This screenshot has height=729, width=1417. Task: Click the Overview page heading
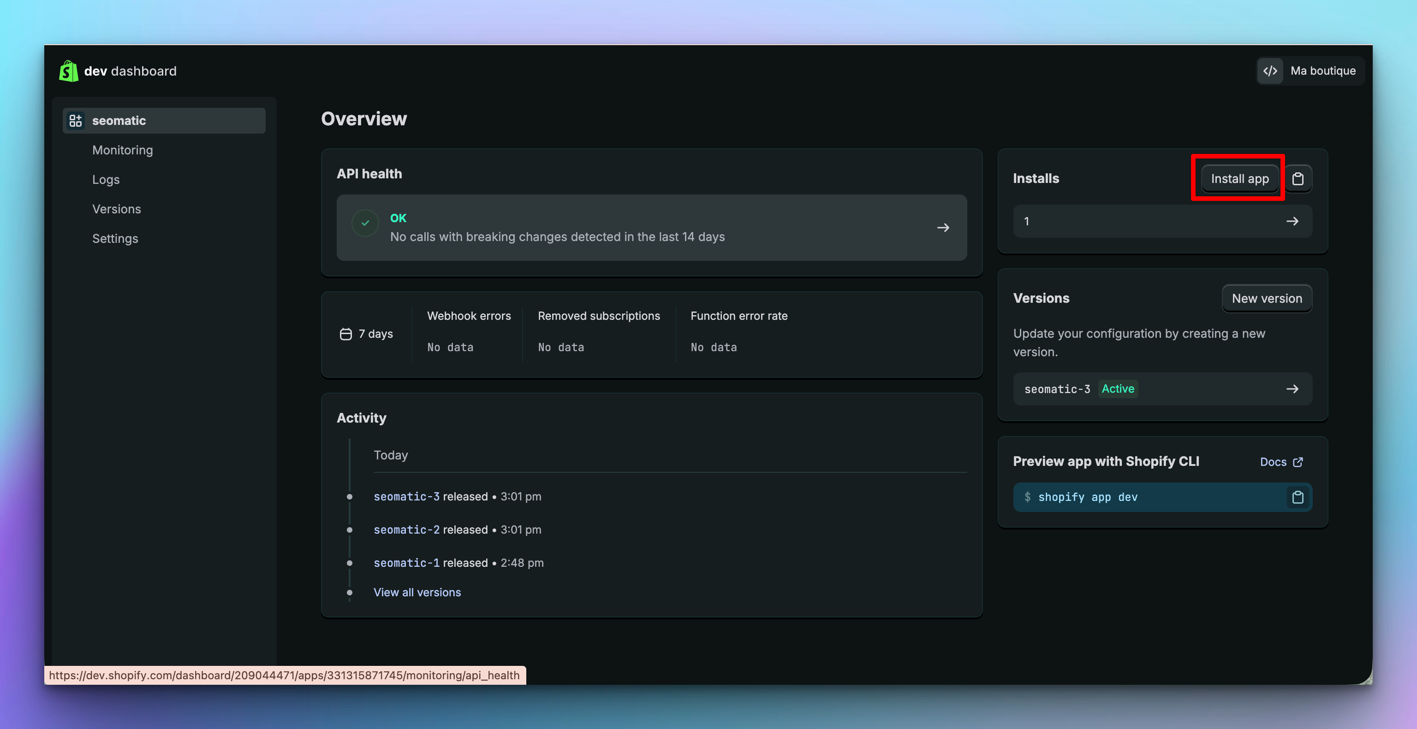[364, 119]
